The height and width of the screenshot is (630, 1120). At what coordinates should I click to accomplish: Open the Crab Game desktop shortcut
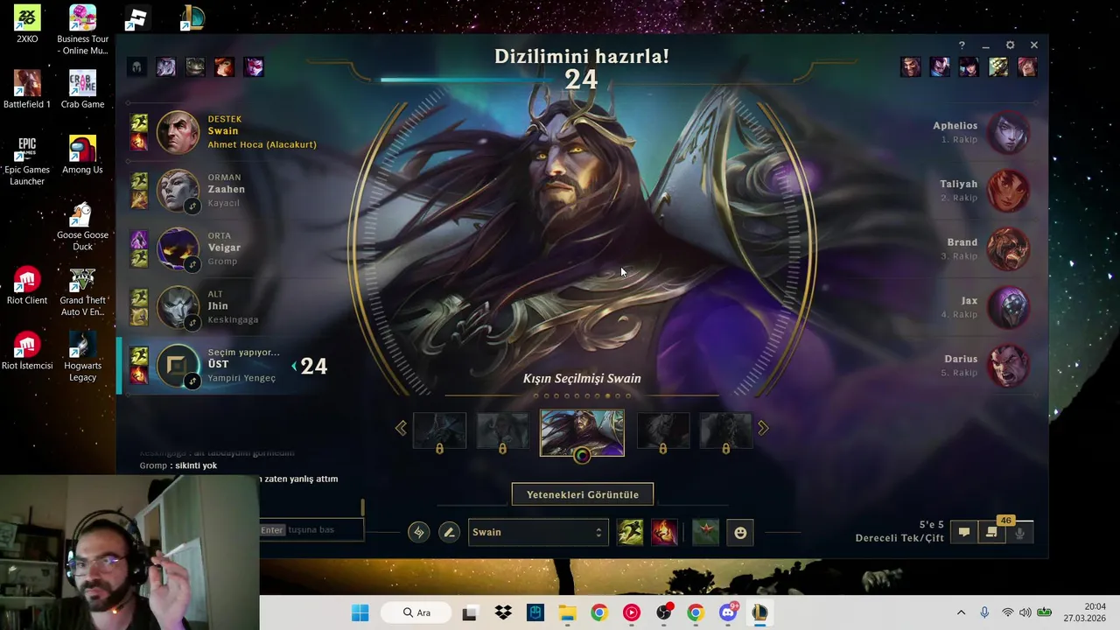click(x=82, y=89)
